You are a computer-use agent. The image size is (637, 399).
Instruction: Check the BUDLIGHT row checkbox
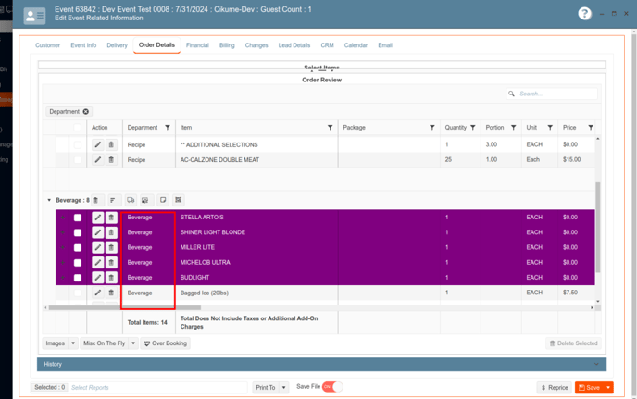(x=78, y=278)
